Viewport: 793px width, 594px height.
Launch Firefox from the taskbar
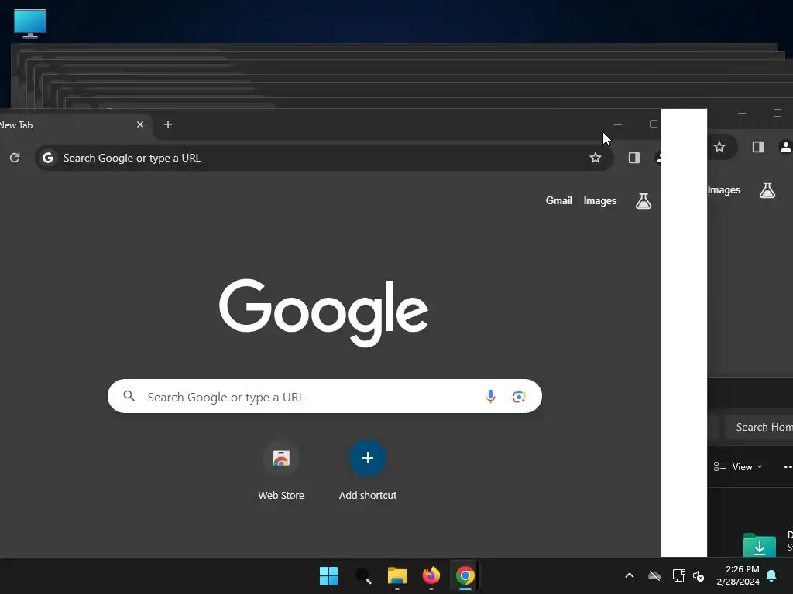click(x=431, y=575)
